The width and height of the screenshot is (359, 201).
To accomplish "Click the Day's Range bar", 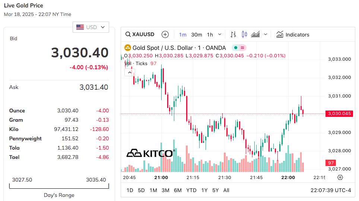I will tap(59, 186).
